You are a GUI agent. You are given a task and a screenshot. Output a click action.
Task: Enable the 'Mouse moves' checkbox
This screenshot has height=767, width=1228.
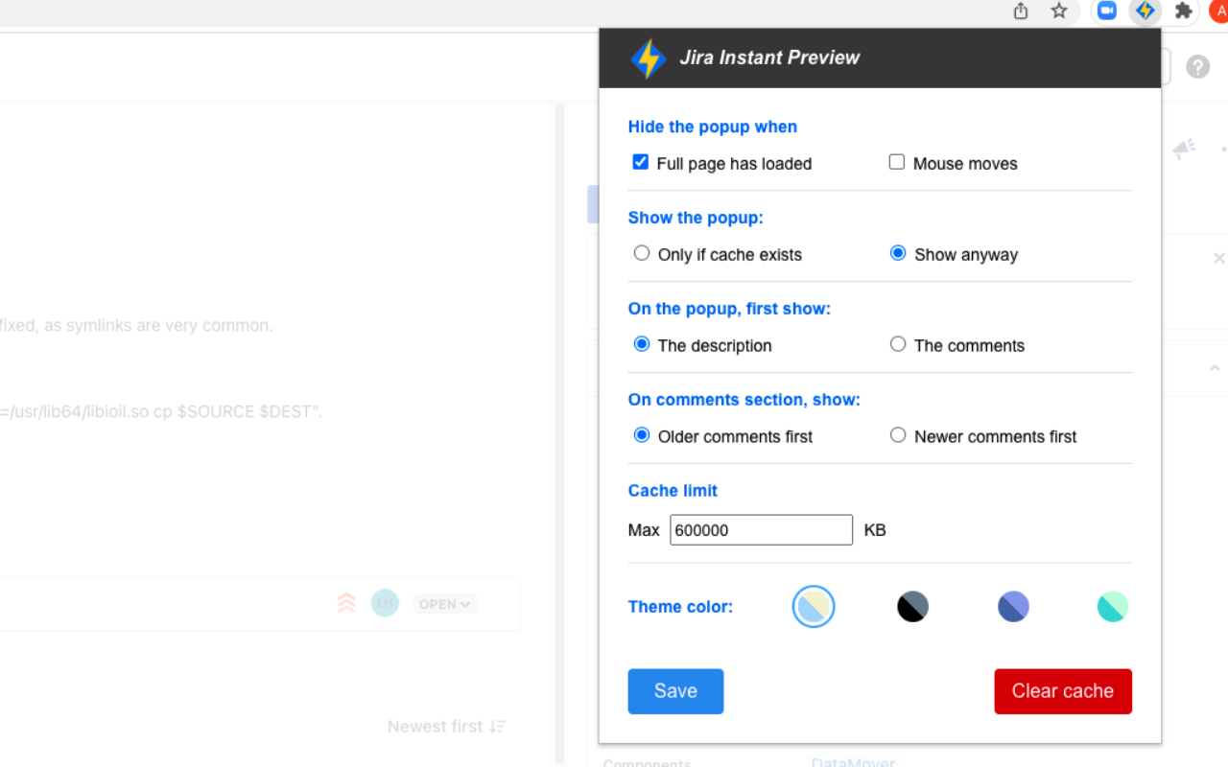pyautogui.click(x=897, y=162)
